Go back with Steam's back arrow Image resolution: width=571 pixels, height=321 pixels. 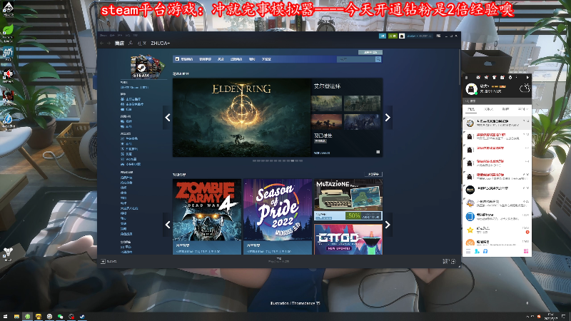pos(101,44)
